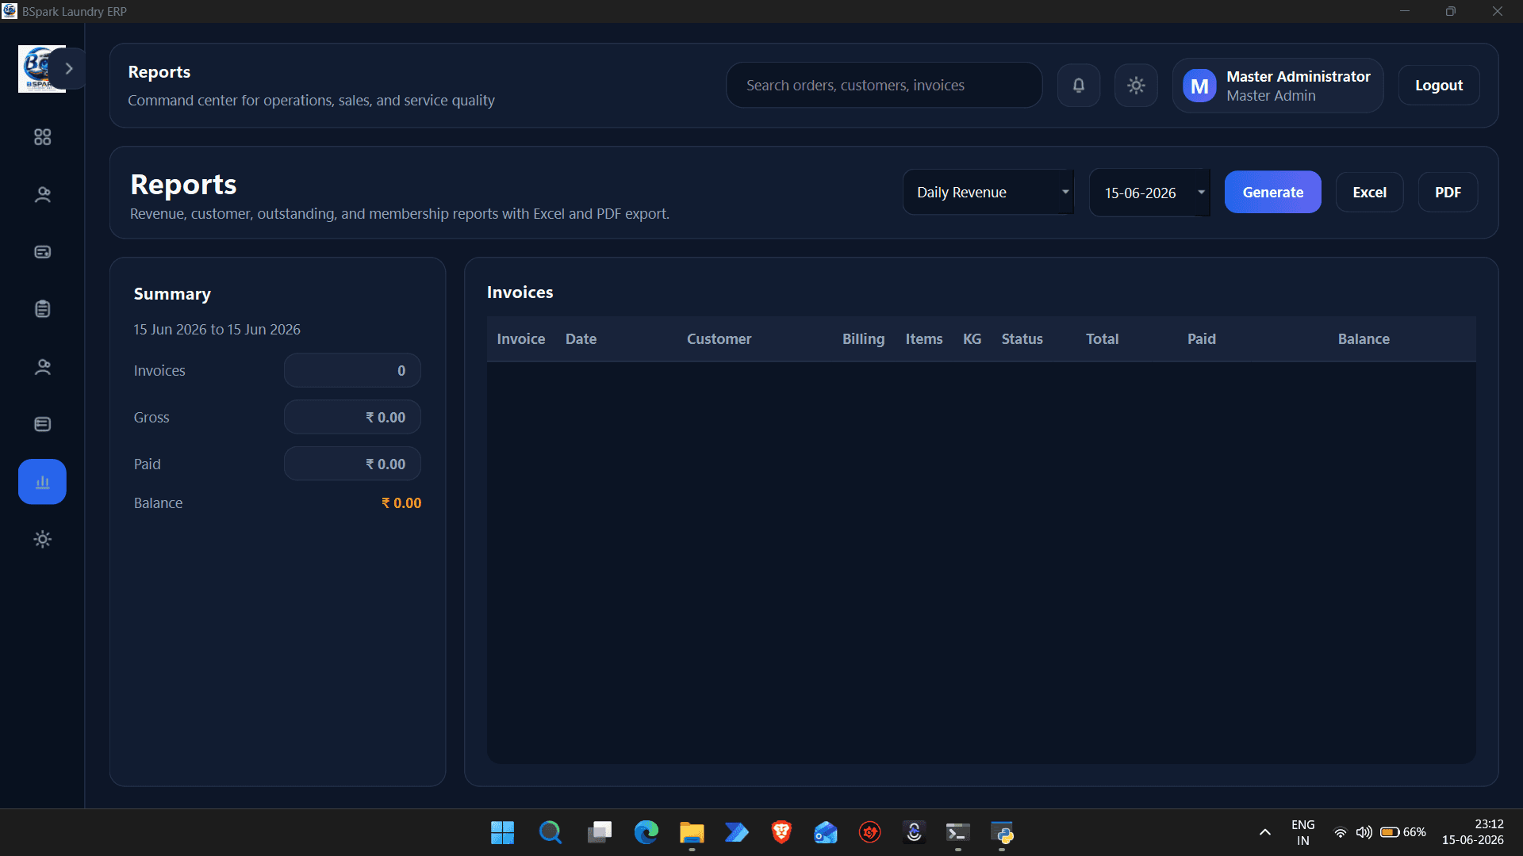Select the highlighted Reports chart icon
1523x856 pixels.
(42, 482)
